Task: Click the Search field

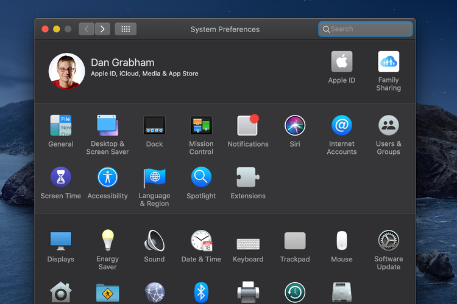Action: click(366, 29)
